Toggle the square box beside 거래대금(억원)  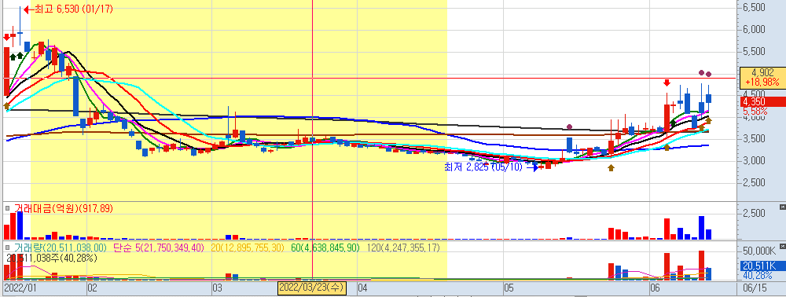8,207
